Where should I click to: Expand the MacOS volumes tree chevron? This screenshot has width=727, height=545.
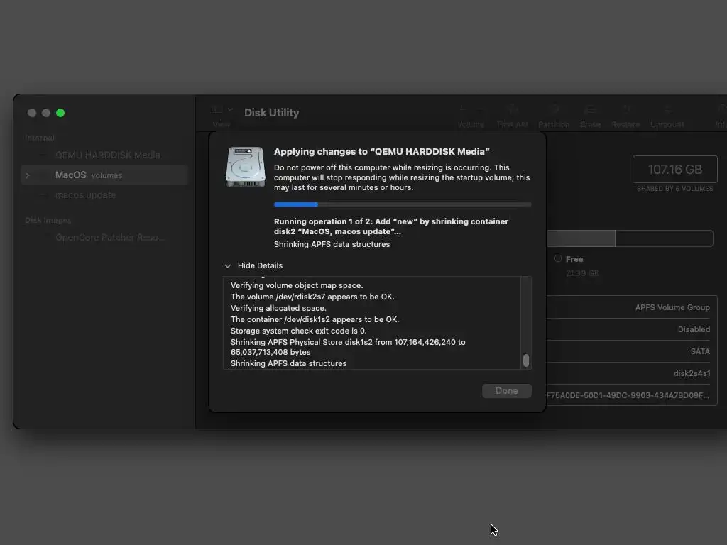(28, 175)
